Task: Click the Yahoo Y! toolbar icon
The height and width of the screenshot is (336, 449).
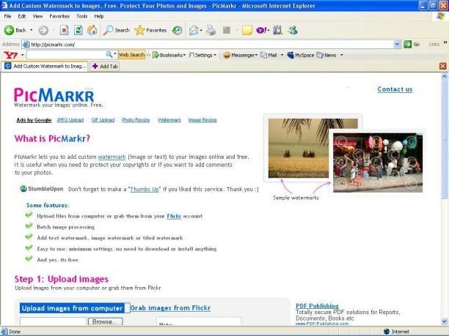Action: click(x=261, y=30)
